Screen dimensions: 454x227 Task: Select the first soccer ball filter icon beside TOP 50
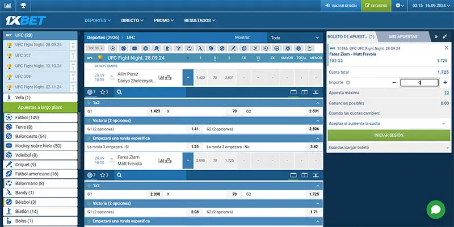click(112, 48)
